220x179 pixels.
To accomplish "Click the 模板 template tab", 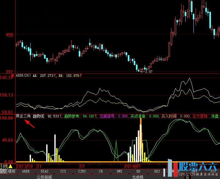I will point(12,171).
